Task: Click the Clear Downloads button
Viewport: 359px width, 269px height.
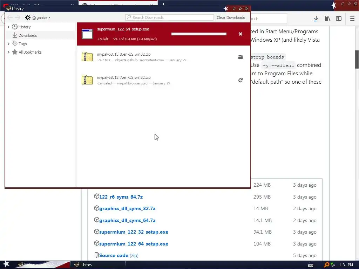Action: click(231, 18)
